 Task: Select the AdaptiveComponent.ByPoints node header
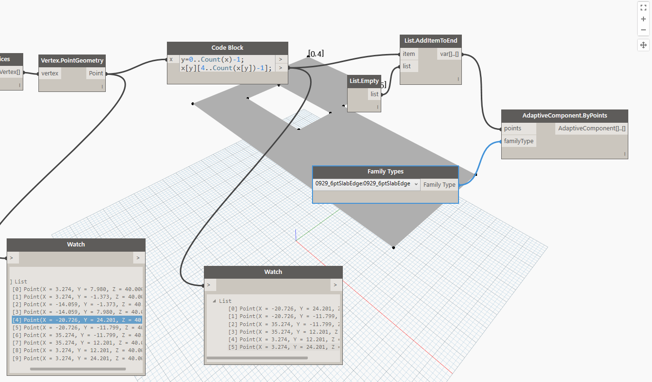(x=564, y=115)
